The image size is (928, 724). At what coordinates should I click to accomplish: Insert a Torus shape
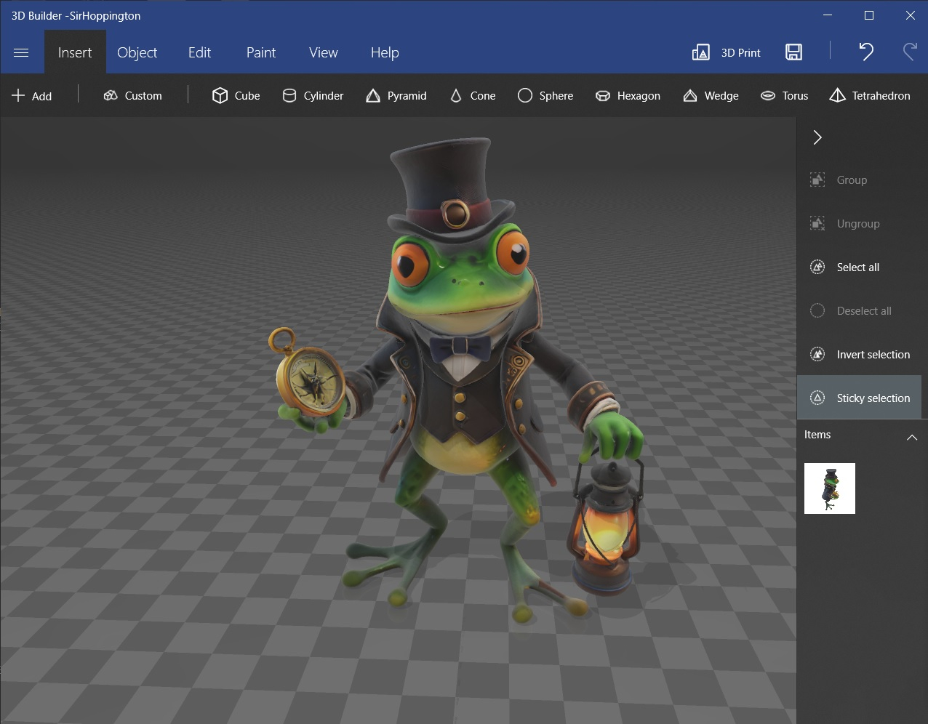tap(784, 96)
